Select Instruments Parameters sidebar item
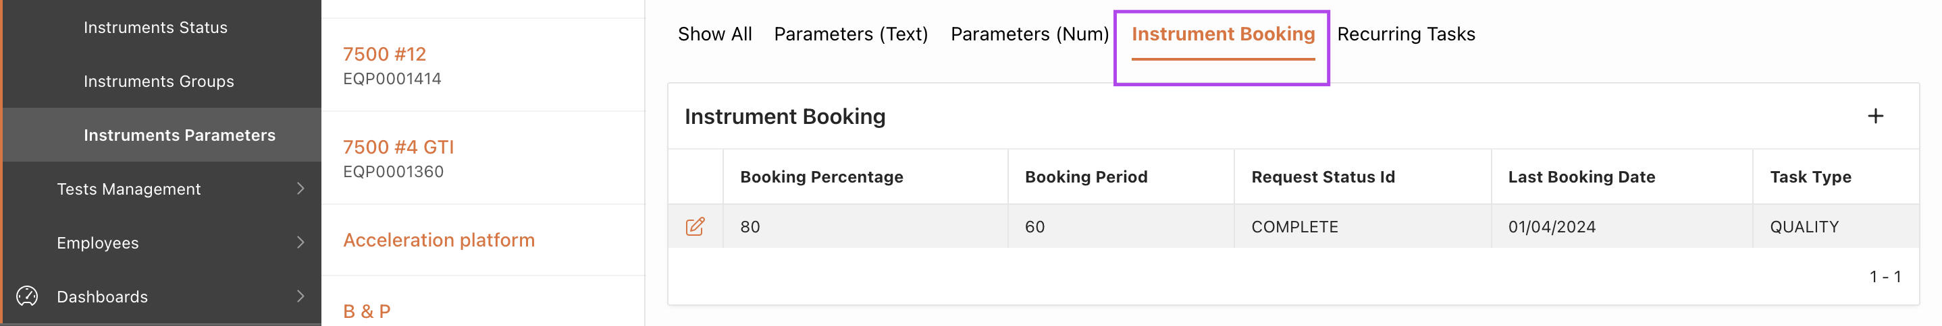The image size is (1942, 326). (180, 135)
